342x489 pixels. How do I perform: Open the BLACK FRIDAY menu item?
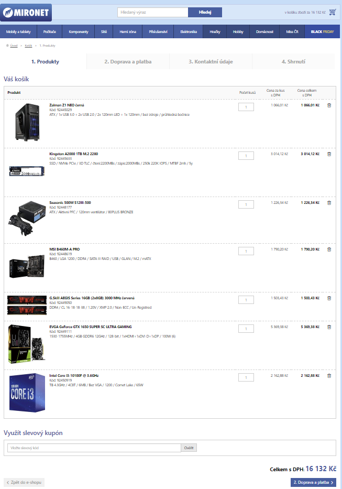tap(322, 31)
